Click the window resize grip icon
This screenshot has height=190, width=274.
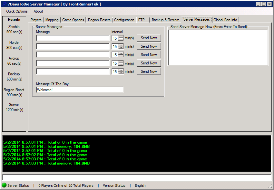270,186
